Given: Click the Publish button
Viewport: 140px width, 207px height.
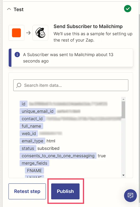Looking at the screenshot, I should click(65, 191).
